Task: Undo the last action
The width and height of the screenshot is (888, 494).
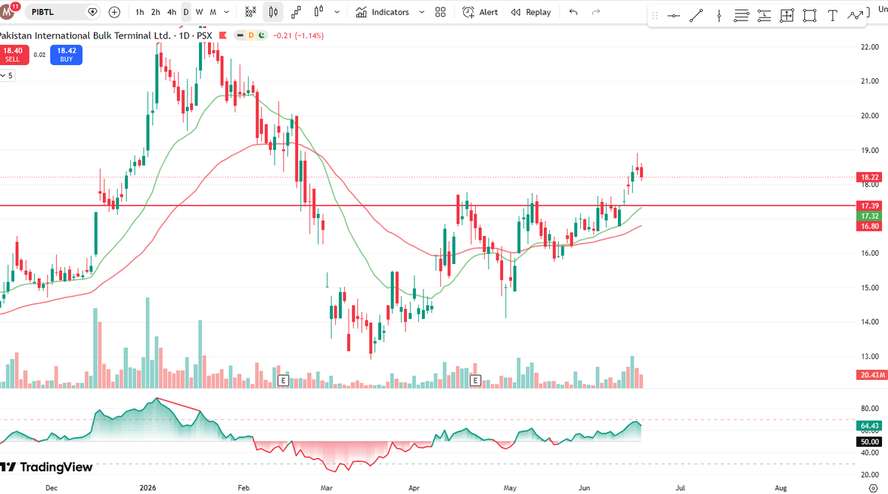Action: 573,12
